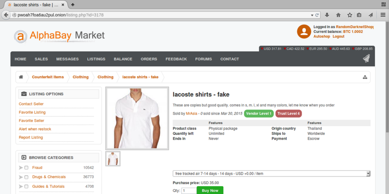Open CONTACT in the navigation bar

230,59
